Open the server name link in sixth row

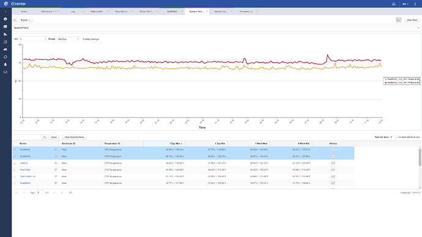pyautogui.click(x=25, y=183)
